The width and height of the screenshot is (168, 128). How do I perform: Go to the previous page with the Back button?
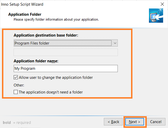coord(113,122)
